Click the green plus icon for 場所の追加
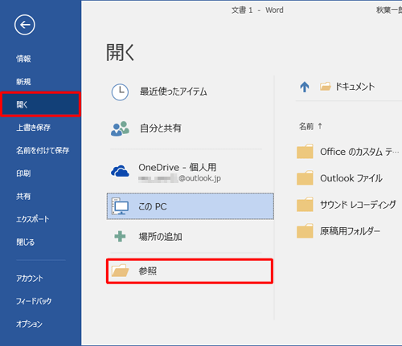This screenshot has width=402, height=346. [x=120, y=237]
